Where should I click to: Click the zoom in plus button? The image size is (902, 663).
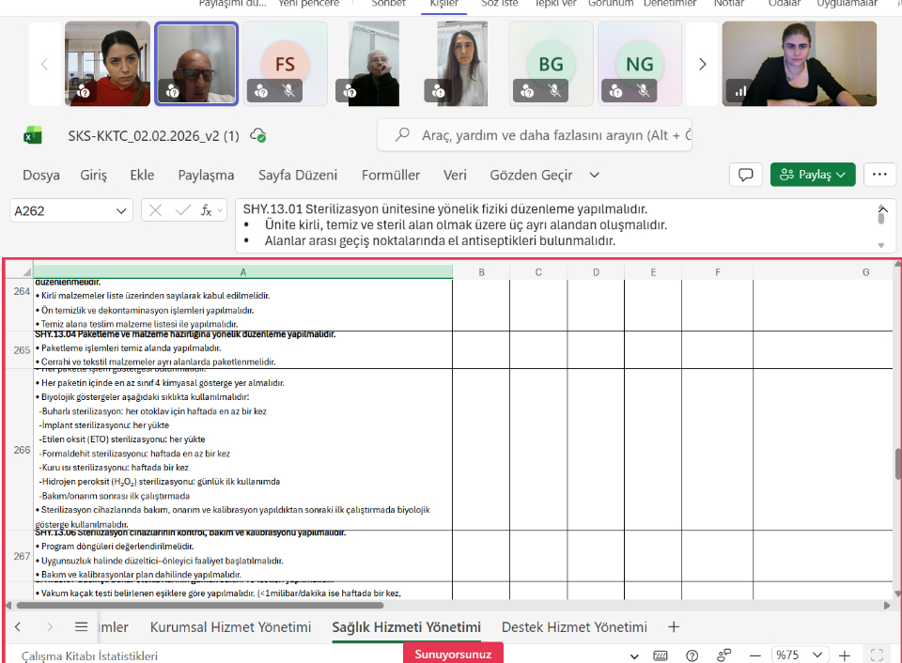coord(845,655)
